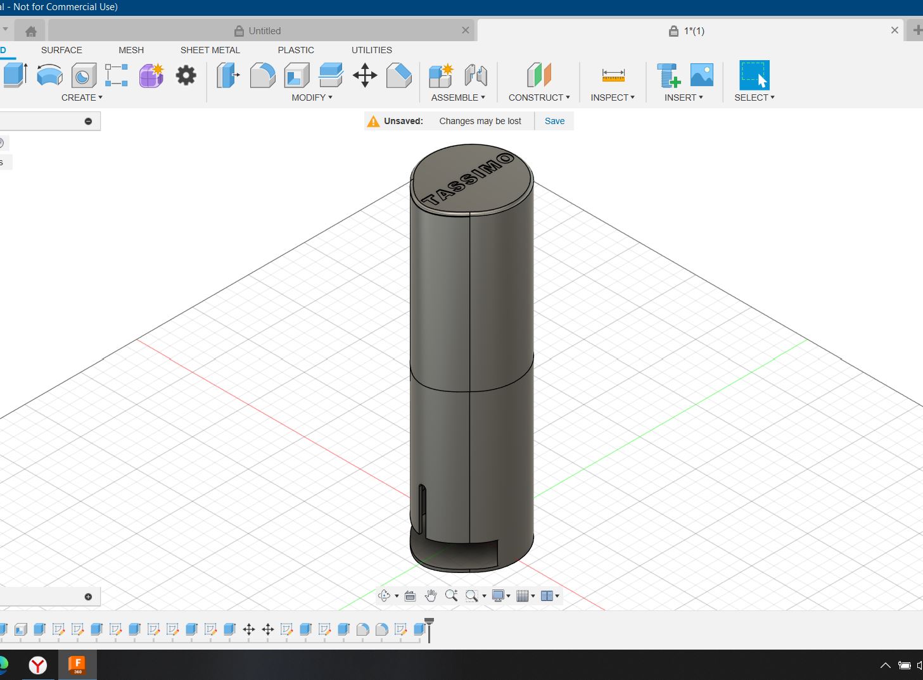
Task: Click the Insert Image icon
Action: (701, 75)
